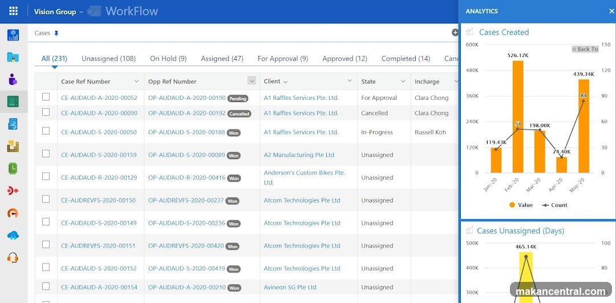Image resolution: width=616 pixels, height=303 pixels.
Task: Open the blue invoice dollar icon
Action: [13, 124]
